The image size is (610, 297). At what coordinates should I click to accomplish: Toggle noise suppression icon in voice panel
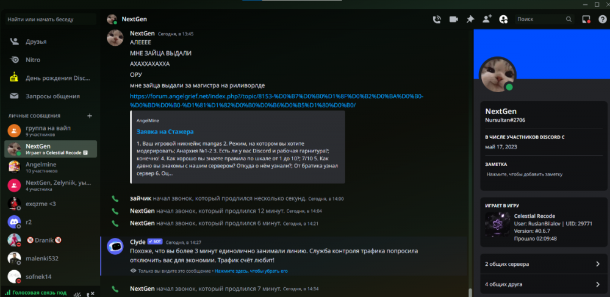[x=77, y=293]
